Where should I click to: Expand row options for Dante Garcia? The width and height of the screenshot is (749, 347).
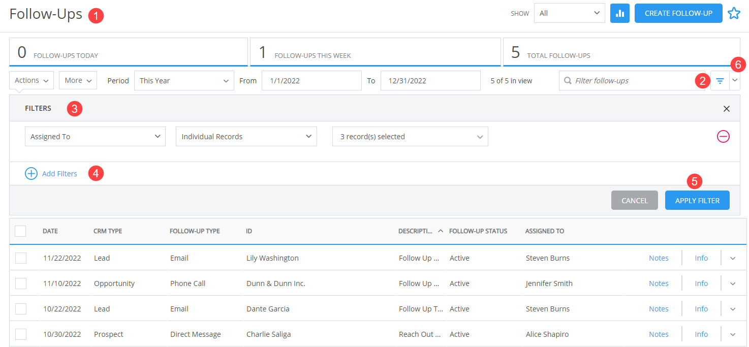pos(733,309)
